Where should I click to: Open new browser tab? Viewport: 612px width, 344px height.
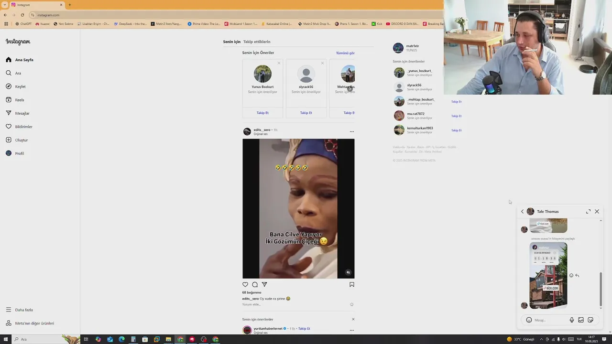(69, 5)
